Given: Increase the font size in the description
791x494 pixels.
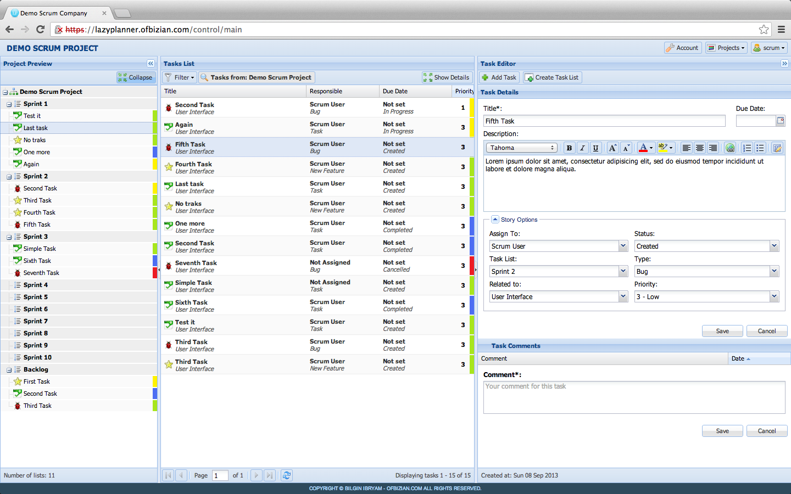Looking at the screenshot, I should (611, 148).
